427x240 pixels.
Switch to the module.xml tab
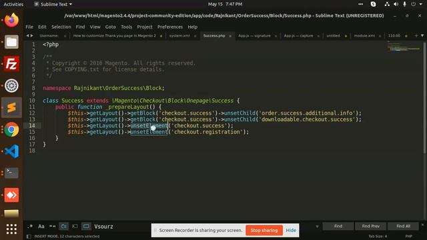(x=364, y=35)
